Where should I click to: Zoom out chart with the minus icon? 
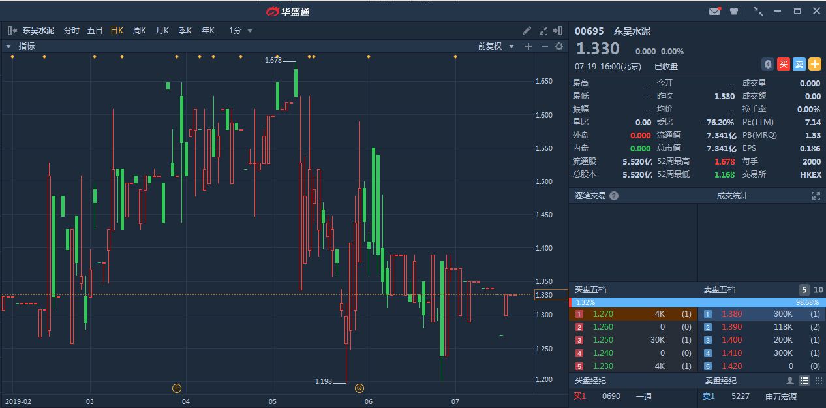[x=544, y=46]
